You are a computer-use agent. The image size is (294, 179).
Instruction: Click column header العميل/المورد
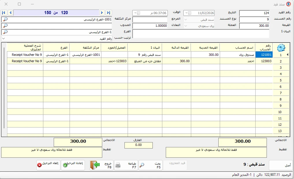pos(114,47)
